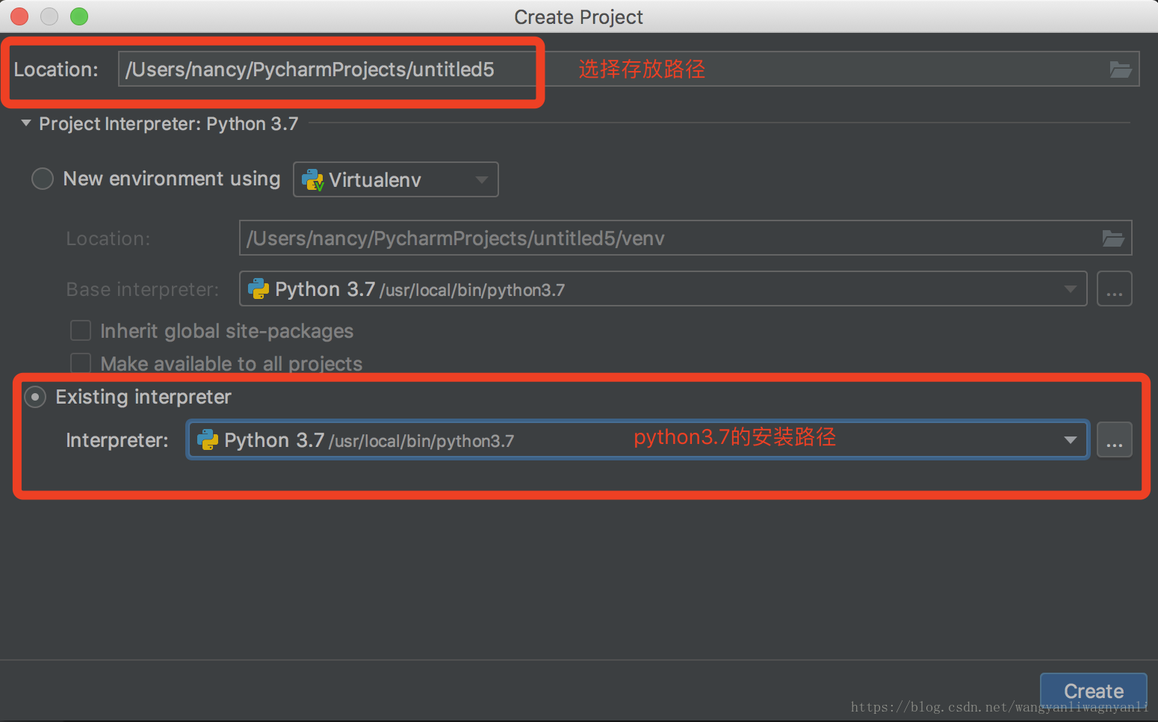The height and width of the screenshot is (722, 1158).
Task: Select the Existing interpreter radio button
Action: click(35, 397)
